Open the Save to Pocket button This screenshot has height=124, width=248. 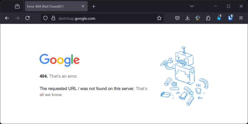tap(177, 18)
